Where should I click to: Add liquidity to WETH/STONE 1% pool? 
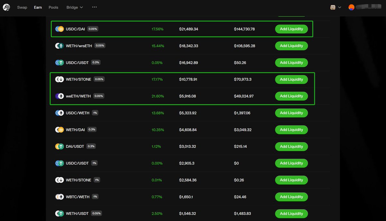point(291,180)
